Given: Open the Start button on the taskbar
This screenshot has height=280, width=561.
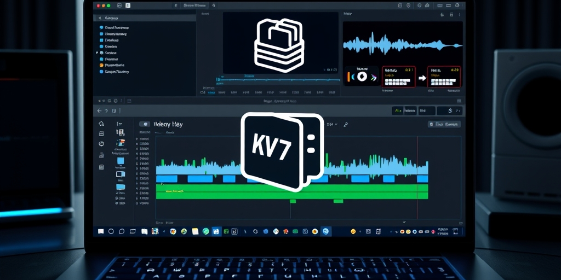Looking at the screenshot, I should [x=101, y=231].
